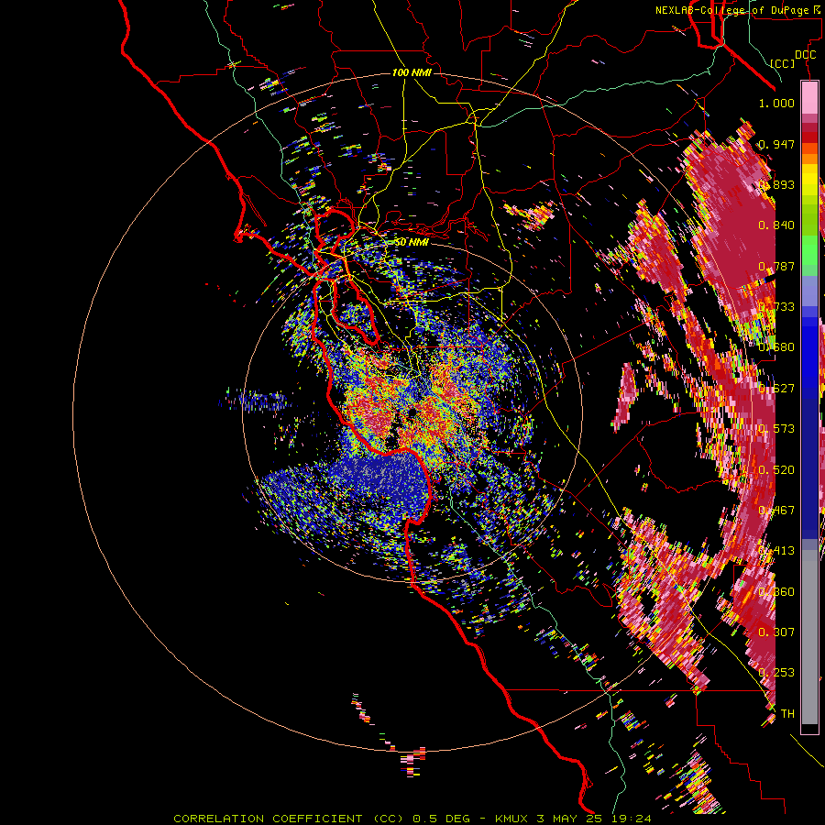Click the Correlation Coefficient caption at the bottom

point(412,819)
